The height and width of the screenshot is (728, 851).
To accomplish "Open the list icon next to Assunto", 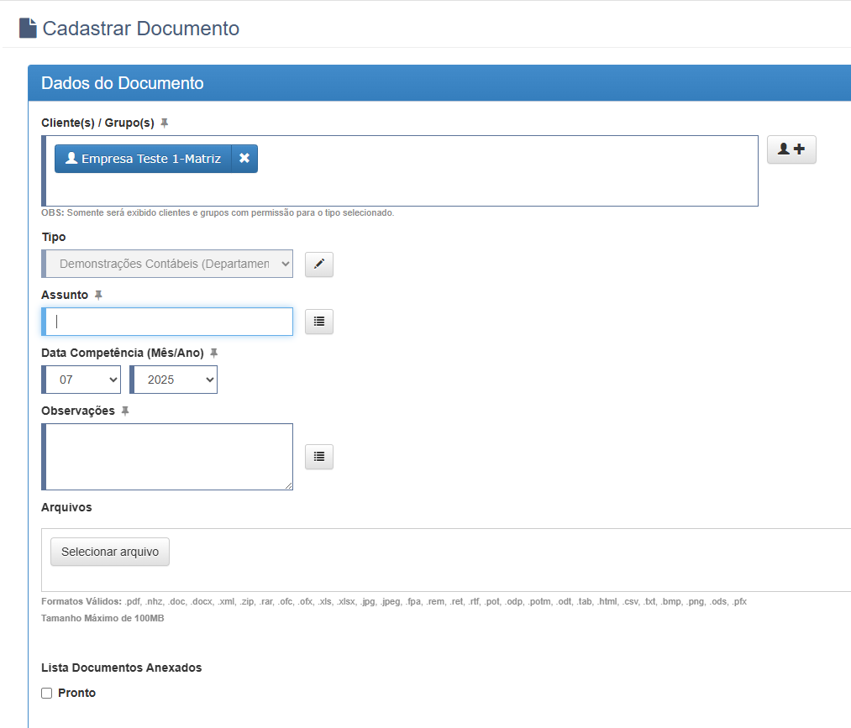I will (x=319, y=322).
